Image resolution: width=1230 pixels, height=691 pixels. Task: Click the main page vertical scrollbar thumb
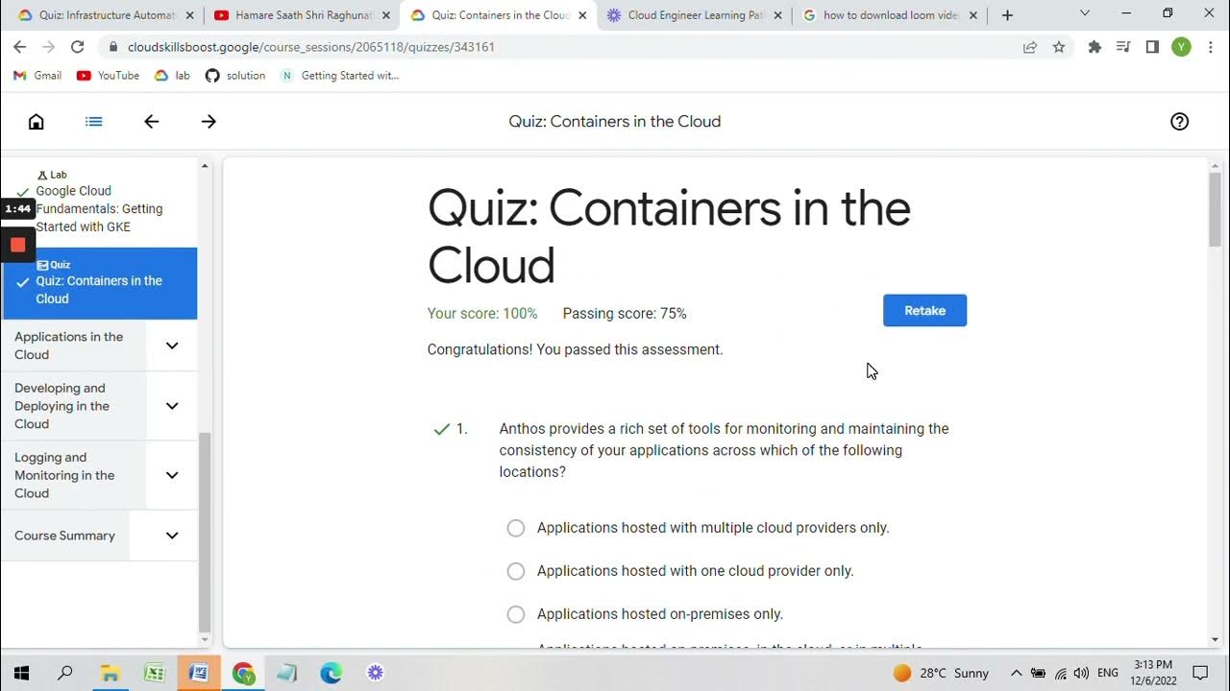tap(1215, 210)
